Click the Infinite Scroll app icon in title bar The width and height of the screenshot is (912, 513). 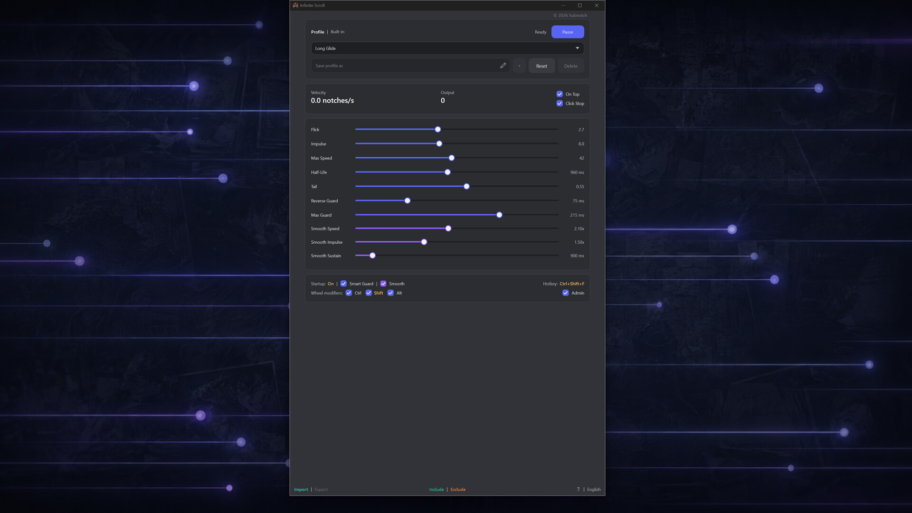295,5
